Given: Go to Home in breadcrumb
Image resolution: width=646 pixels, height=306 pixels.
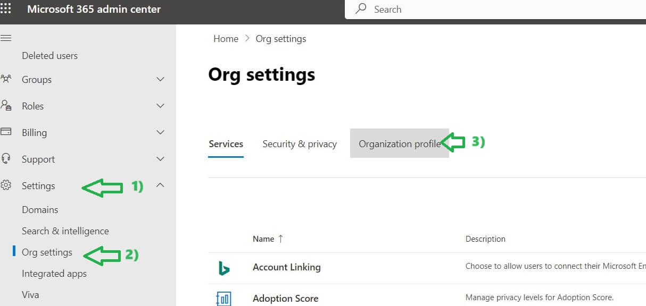Looking at the screenshot, I should pos(226,39).
